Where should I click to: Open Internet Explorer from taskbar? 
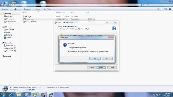(11, 95)
